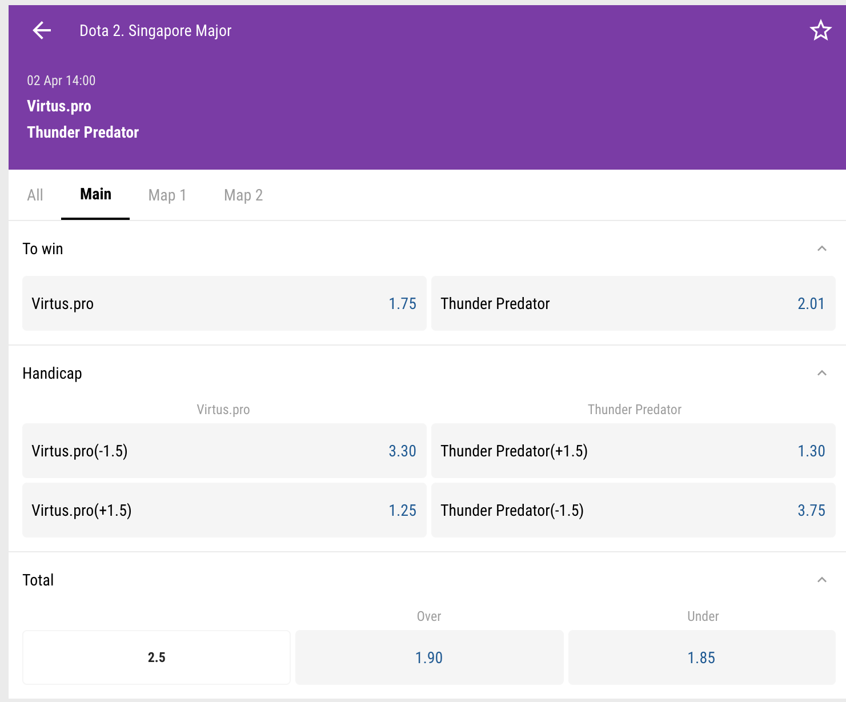Select the Main tab
The width and height of the screenshot is (846, 702).
click(x=95, y=194)
